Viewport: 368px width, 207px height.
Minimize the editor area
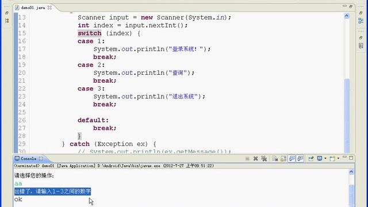coord(344,6)
